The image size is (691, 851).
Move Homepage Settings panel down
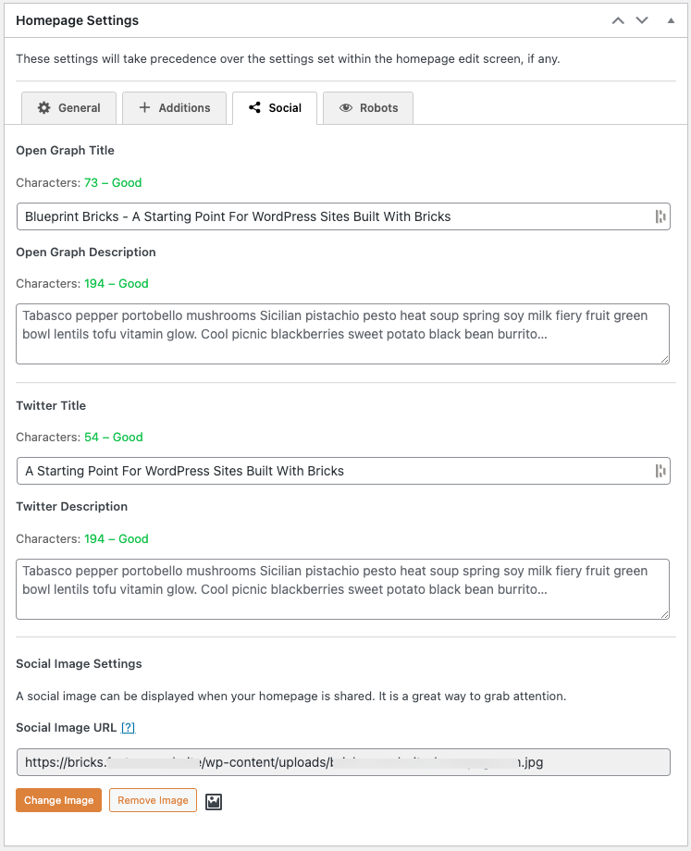pyautogui.click(x=642, y=20)
